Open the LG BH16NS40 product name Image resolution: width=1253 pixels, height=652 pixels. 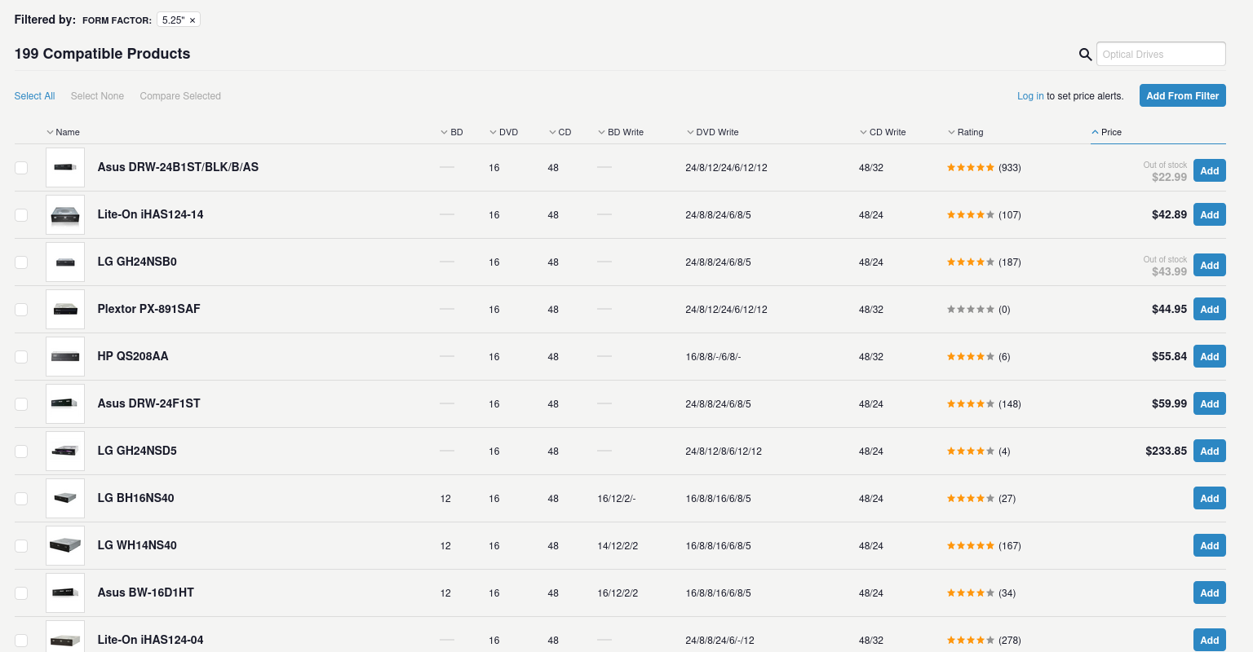point(135,498)
